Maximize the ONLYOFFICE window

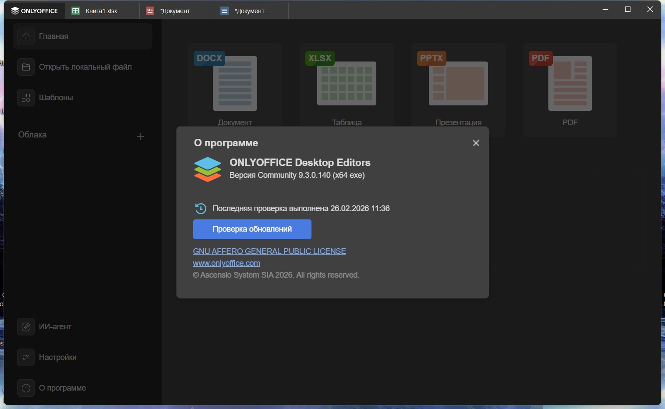coord(628,9)
